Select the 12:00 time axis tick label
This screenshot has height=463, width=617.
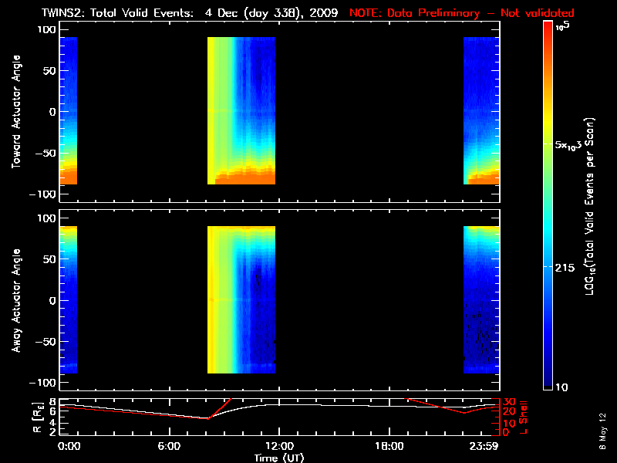[278, 447]
